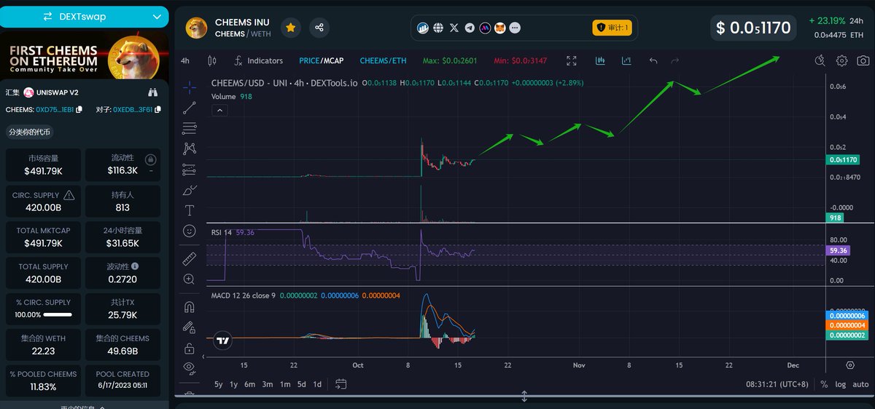This screenshot has width=875, height=409.
Task: Open chart settings gear
Action: [841, 61]
